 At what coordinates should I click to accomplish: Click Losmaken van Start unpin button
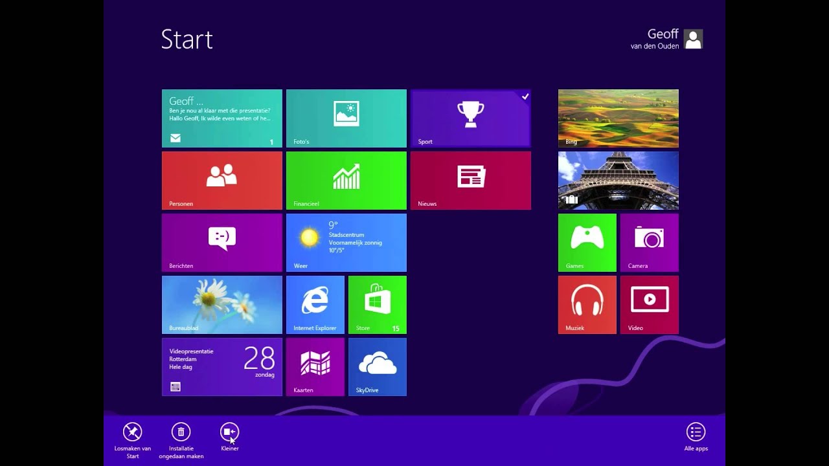pos(132,440)
